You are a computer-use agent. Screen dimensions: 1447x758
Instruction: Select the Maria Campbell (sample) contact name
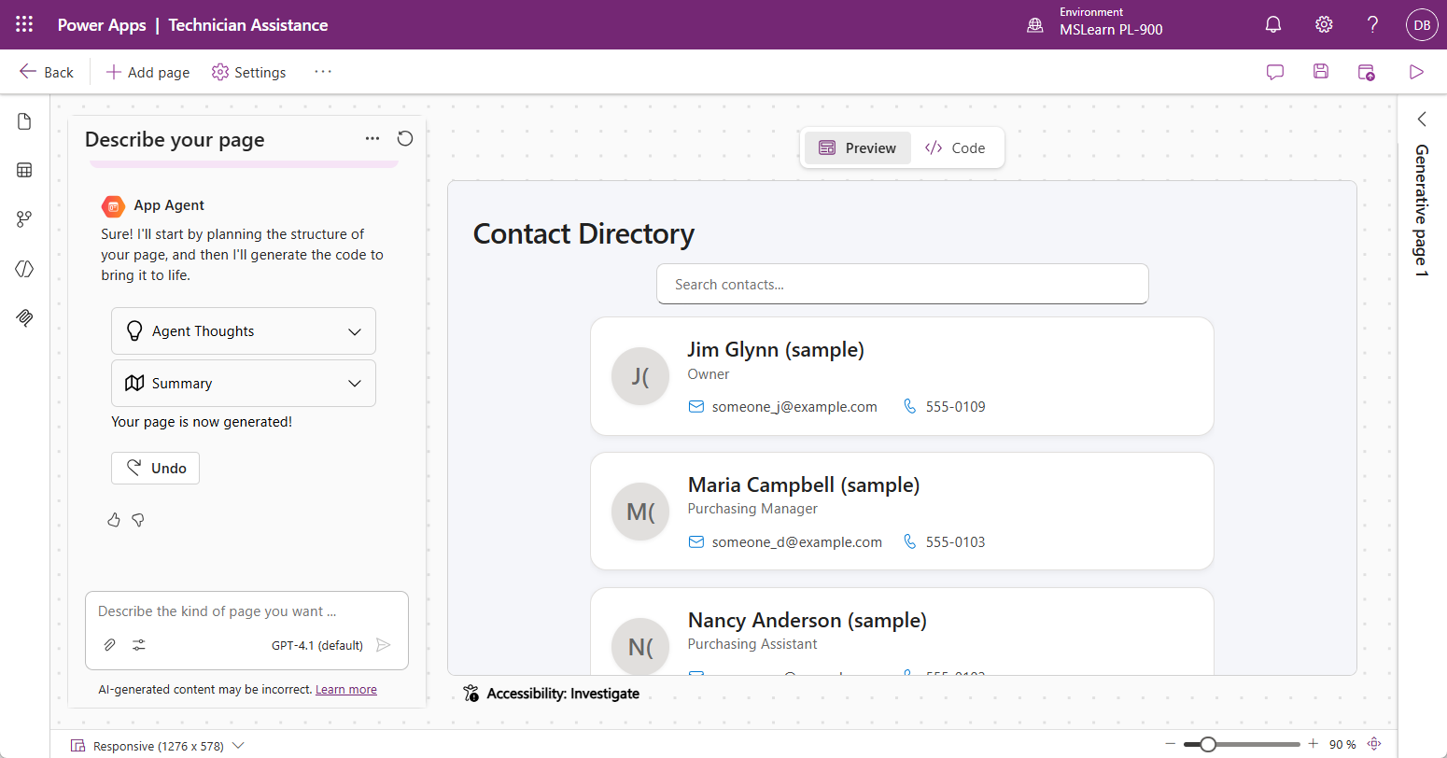[804, 485]
